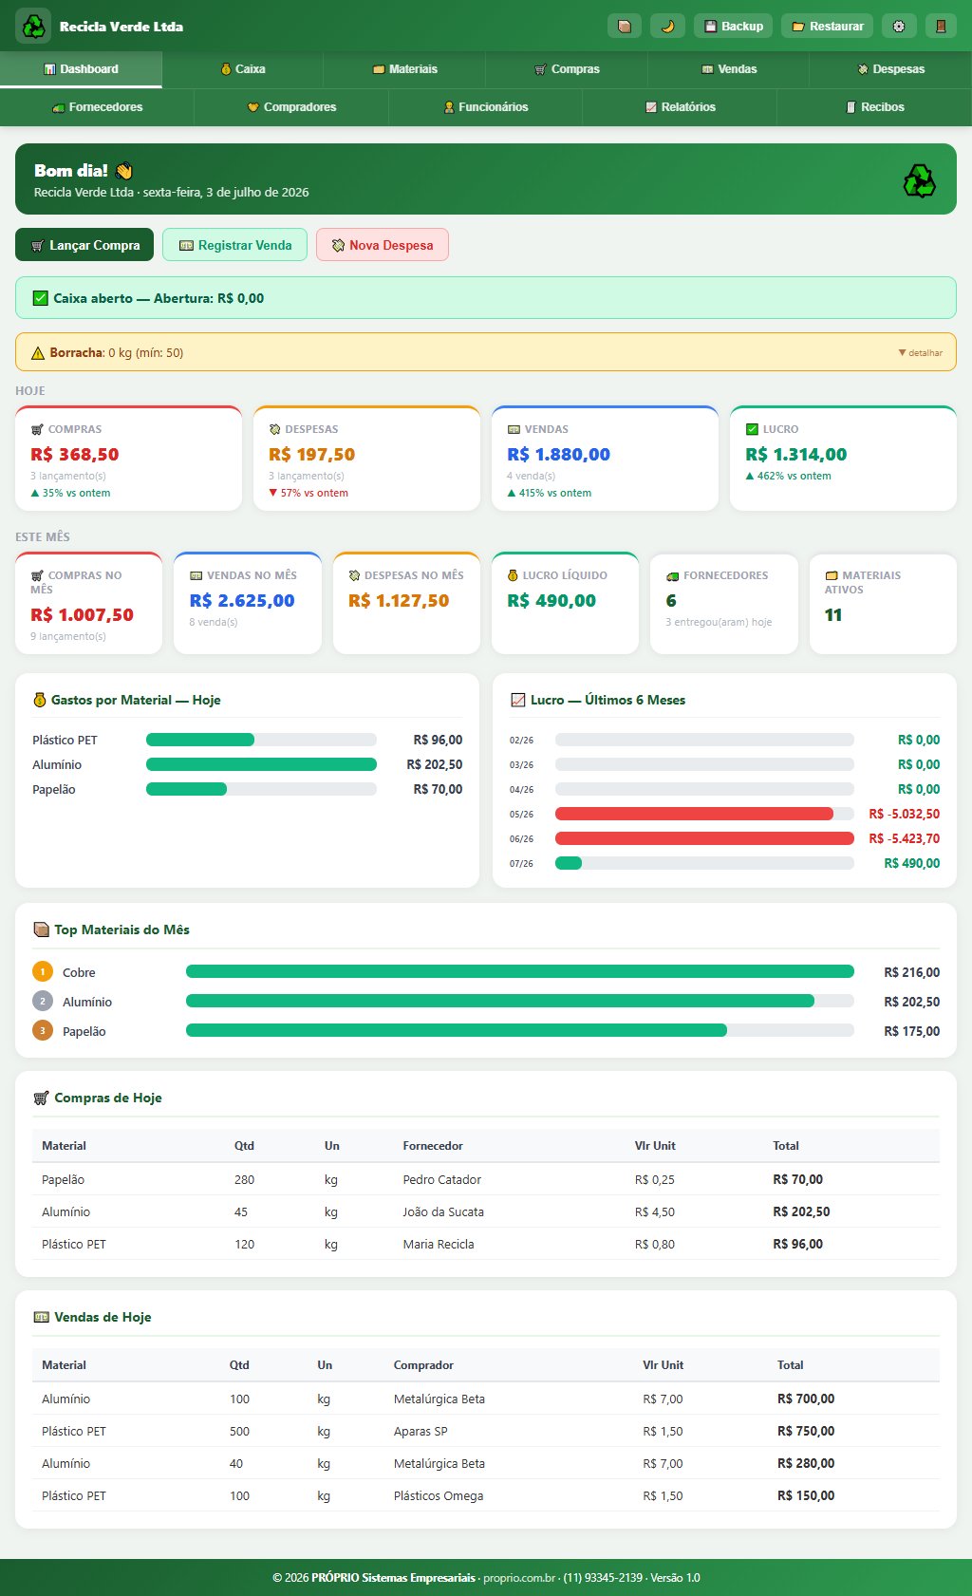Image resolution: width=972 pixels, height=1596 pixels.
Task: Click the Registrar Venda button
Action: (234, 245)
